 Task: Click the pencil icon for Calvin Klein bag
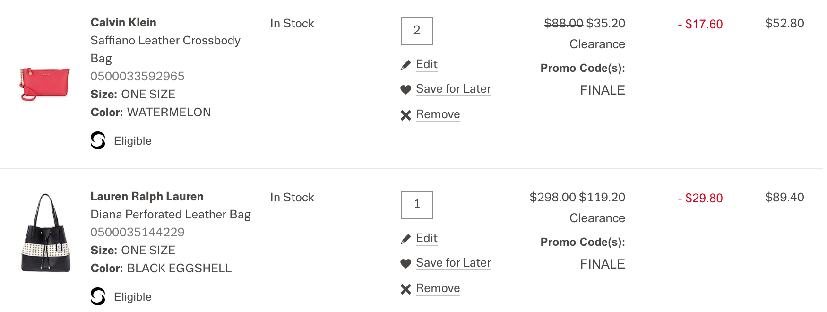(x=405, y=65)
